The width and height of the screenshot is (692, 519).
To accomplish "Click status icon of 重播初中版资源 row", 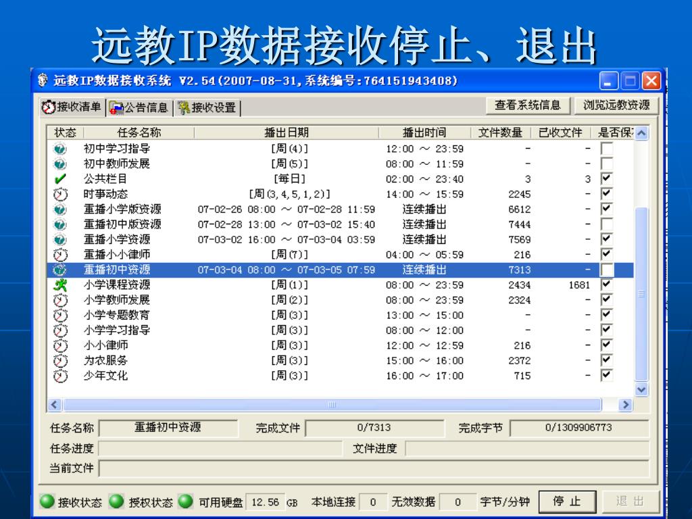I will click(x=60, y=224).
